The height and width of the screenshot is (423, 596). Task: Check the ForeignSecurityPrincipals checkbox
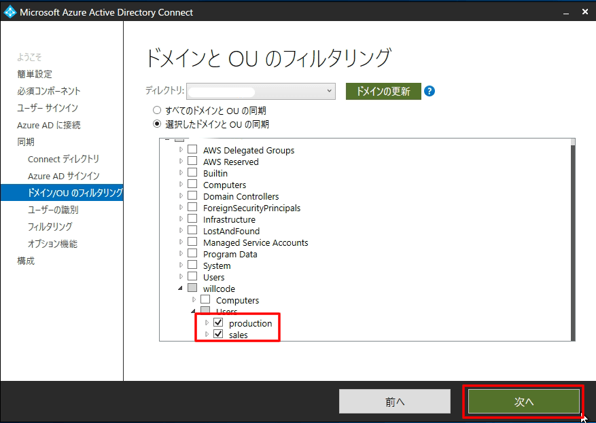[192, 207]
